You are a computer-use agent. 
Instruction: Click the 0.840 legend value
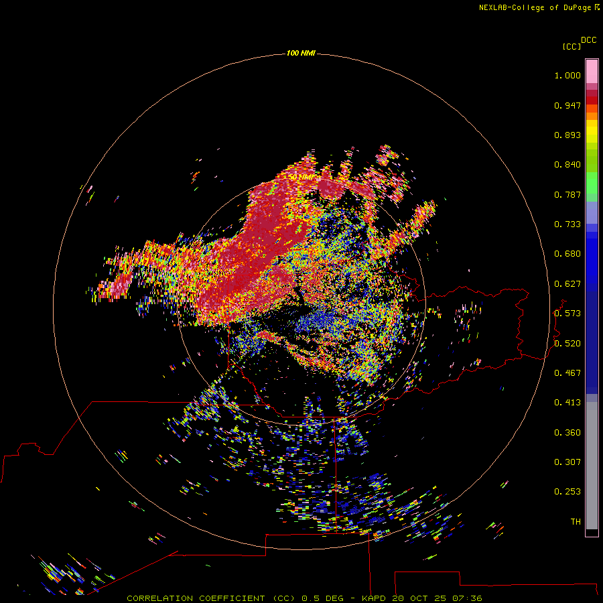[567, 165]
